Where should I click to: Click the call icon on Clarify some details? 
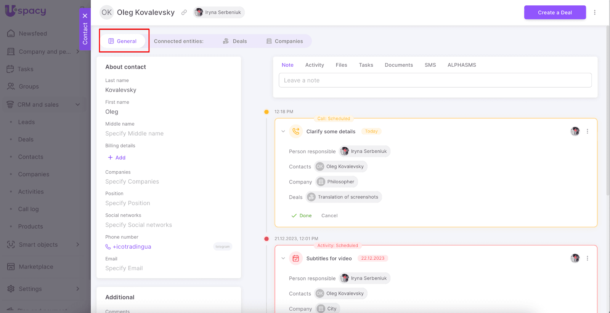point(296,131)
